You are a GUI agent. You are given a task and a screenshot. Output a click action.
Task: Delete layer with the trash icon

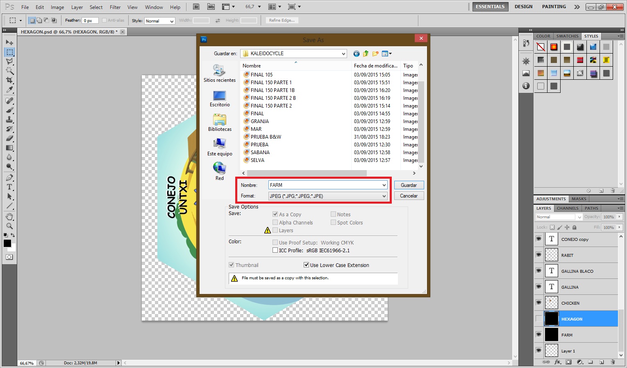[x=613, y=362]
